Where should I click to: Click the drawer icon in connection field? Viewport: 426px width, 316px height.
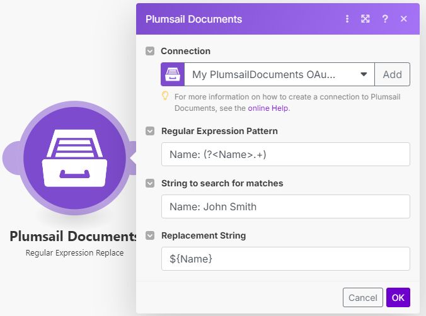click(173, 74)
